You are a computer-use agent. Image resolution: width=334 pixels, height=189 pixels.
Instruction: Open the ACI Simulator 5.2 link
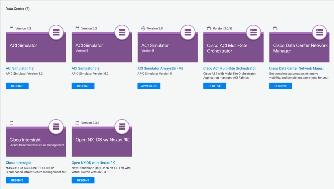(x=85, y=68)
